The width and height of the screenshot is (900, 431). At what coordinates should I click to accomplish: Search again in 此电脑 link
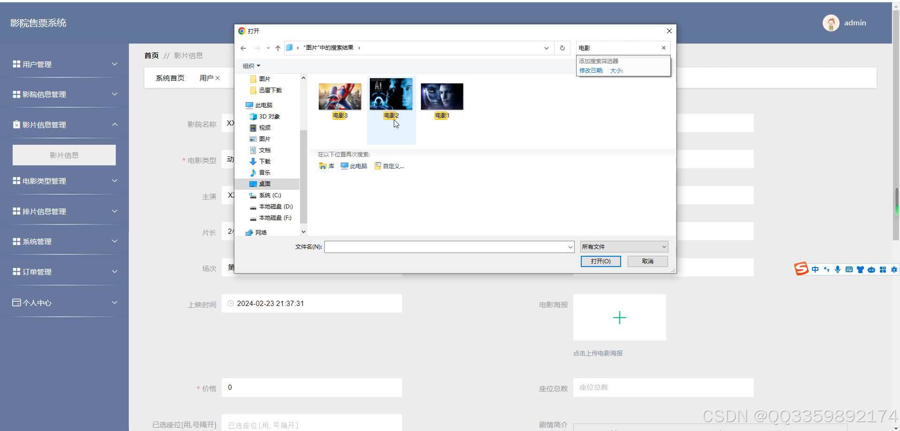pyautogui.click(x=354, y=166)
